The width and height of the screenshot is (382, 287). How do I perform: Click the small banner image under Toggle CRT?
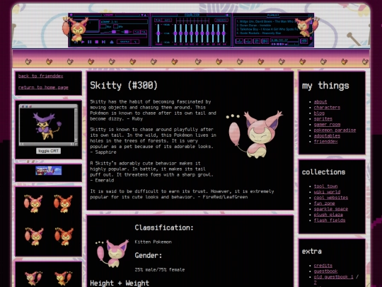pos(49,171)
